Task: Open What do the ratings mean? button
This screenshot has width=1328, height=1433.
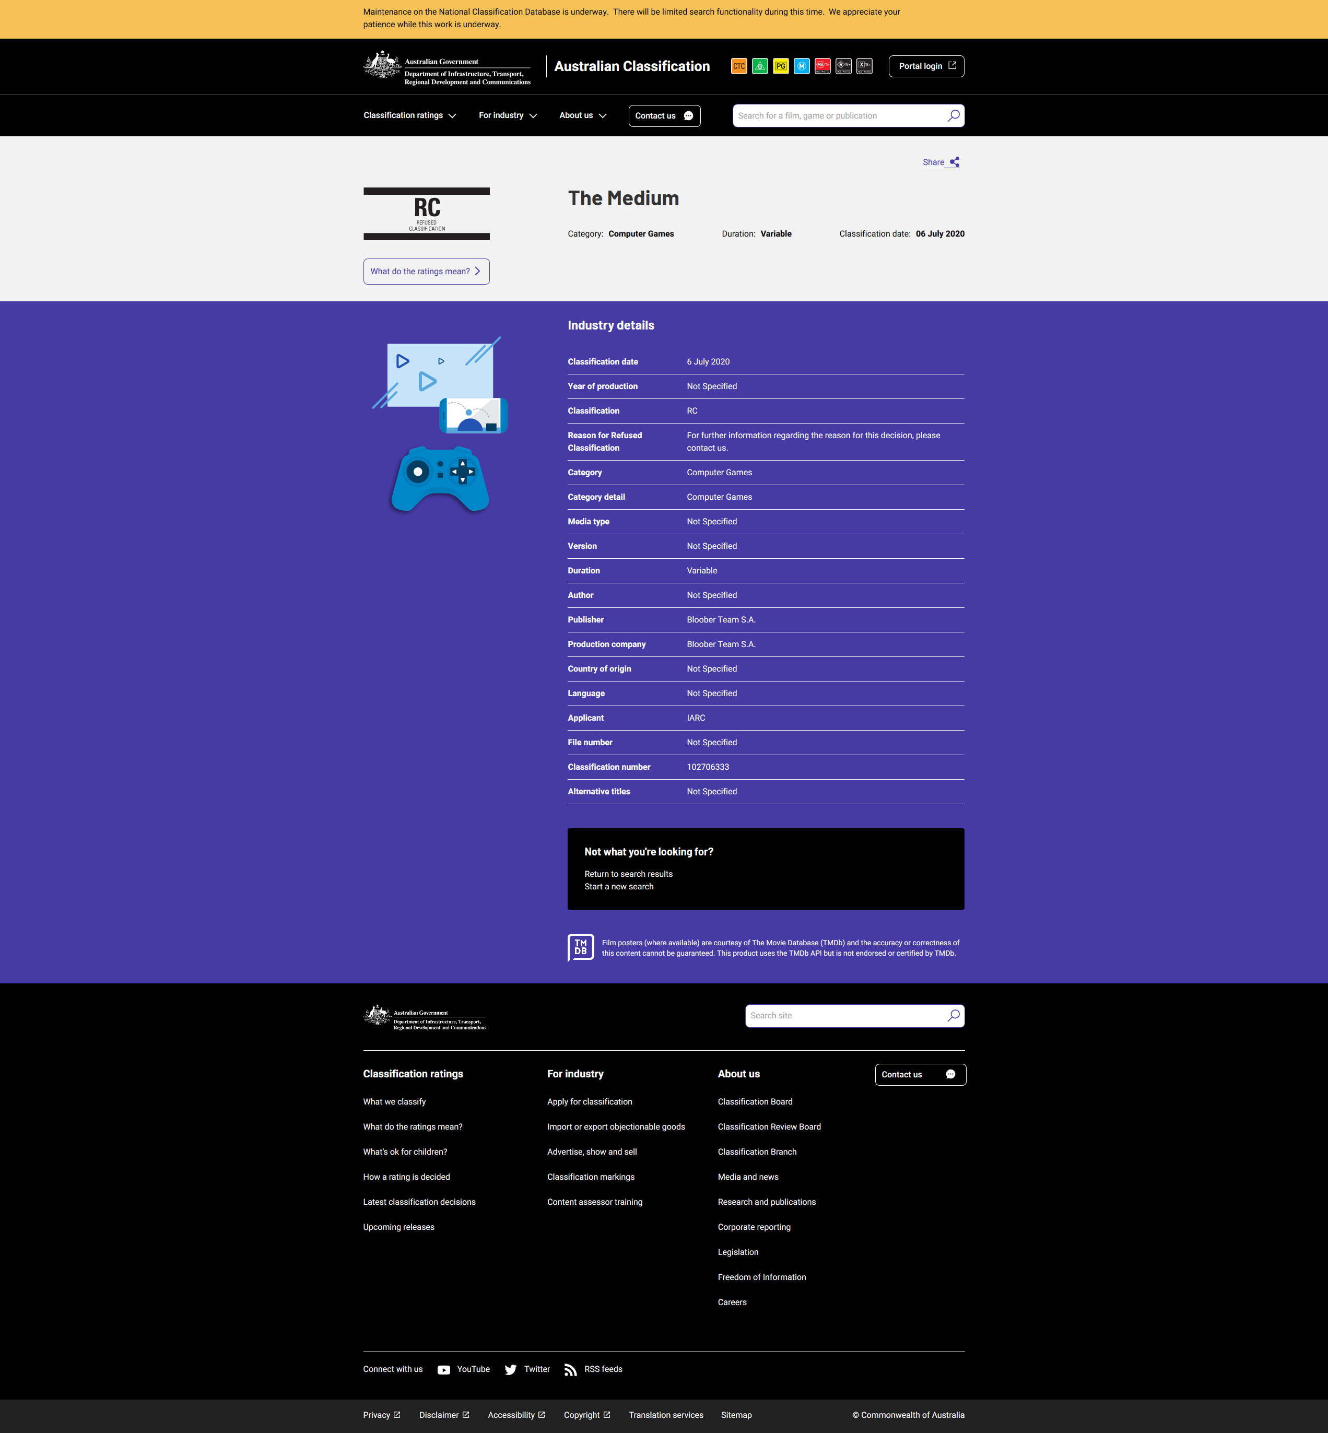Action: tap(426, 272)
